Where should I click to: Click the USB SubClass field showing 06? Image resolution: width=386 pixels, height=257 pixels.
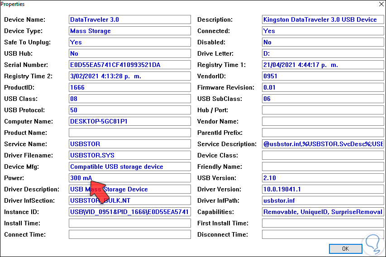[323, 99]
